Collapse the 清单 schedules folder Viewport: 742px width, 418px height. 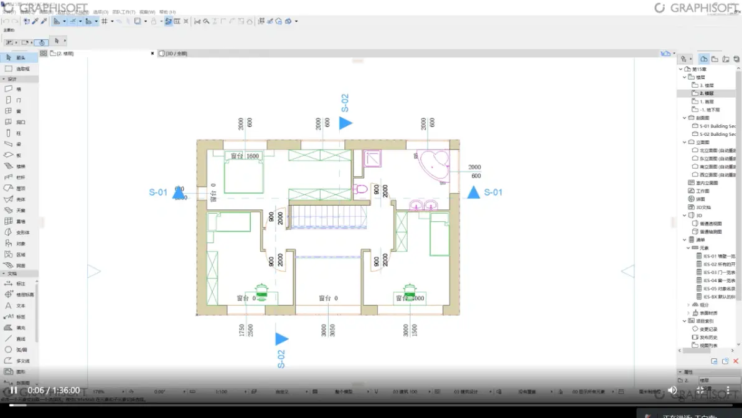coord(685,240)
